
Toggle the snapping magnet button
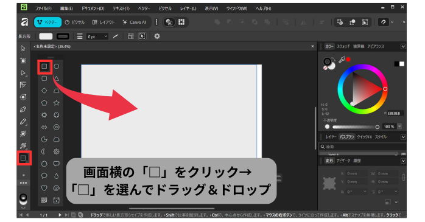coord(383,22)
